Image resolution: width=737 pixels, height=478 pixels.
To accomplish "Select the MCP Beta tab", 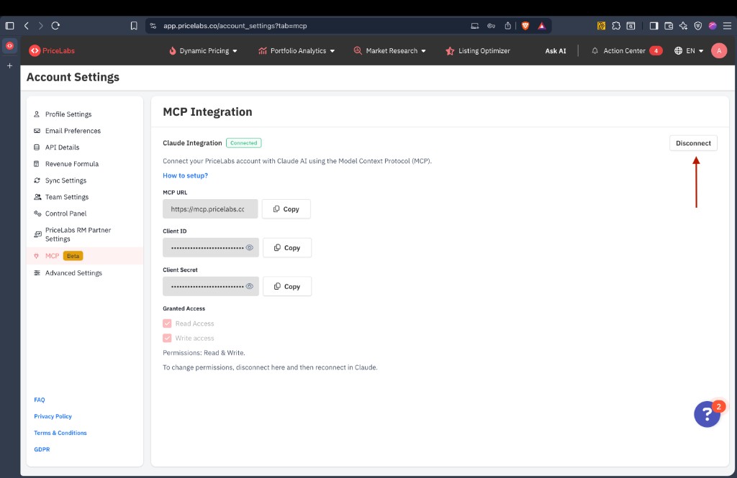I will tap(85, 256).
